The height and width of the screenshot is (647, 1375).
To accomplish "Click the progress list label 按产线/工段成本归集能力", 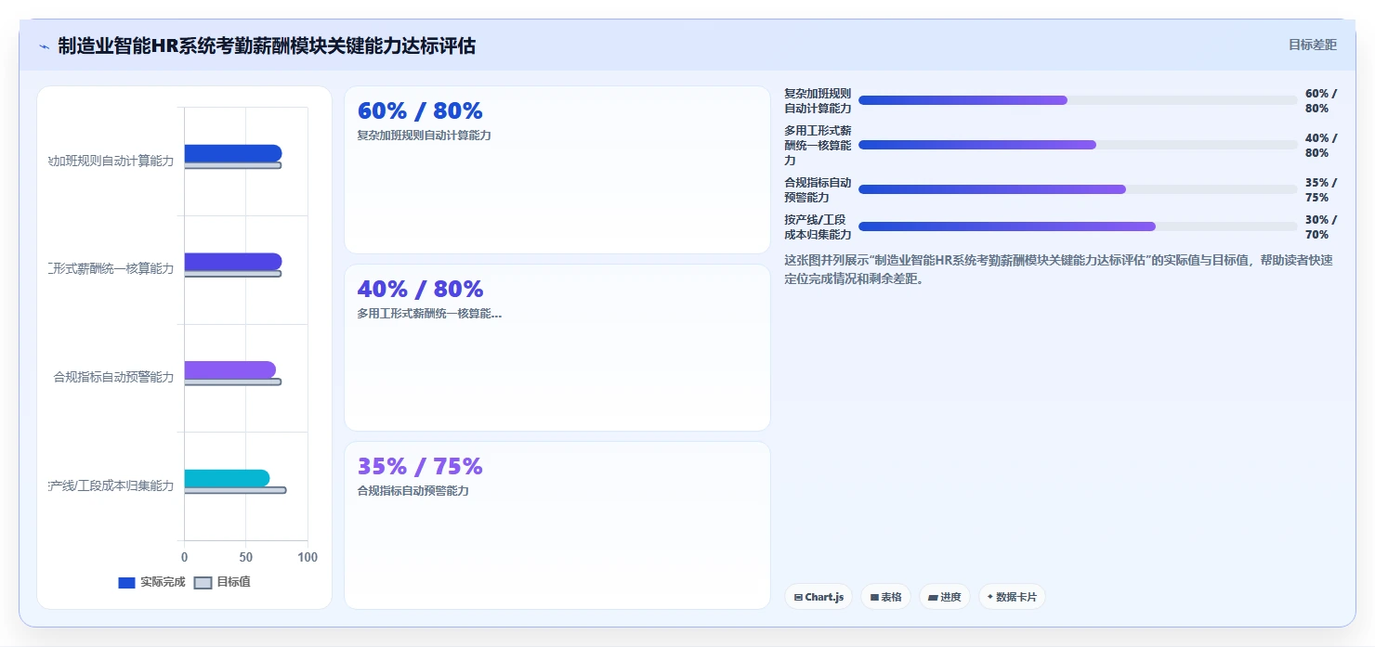I will (818, 227).
